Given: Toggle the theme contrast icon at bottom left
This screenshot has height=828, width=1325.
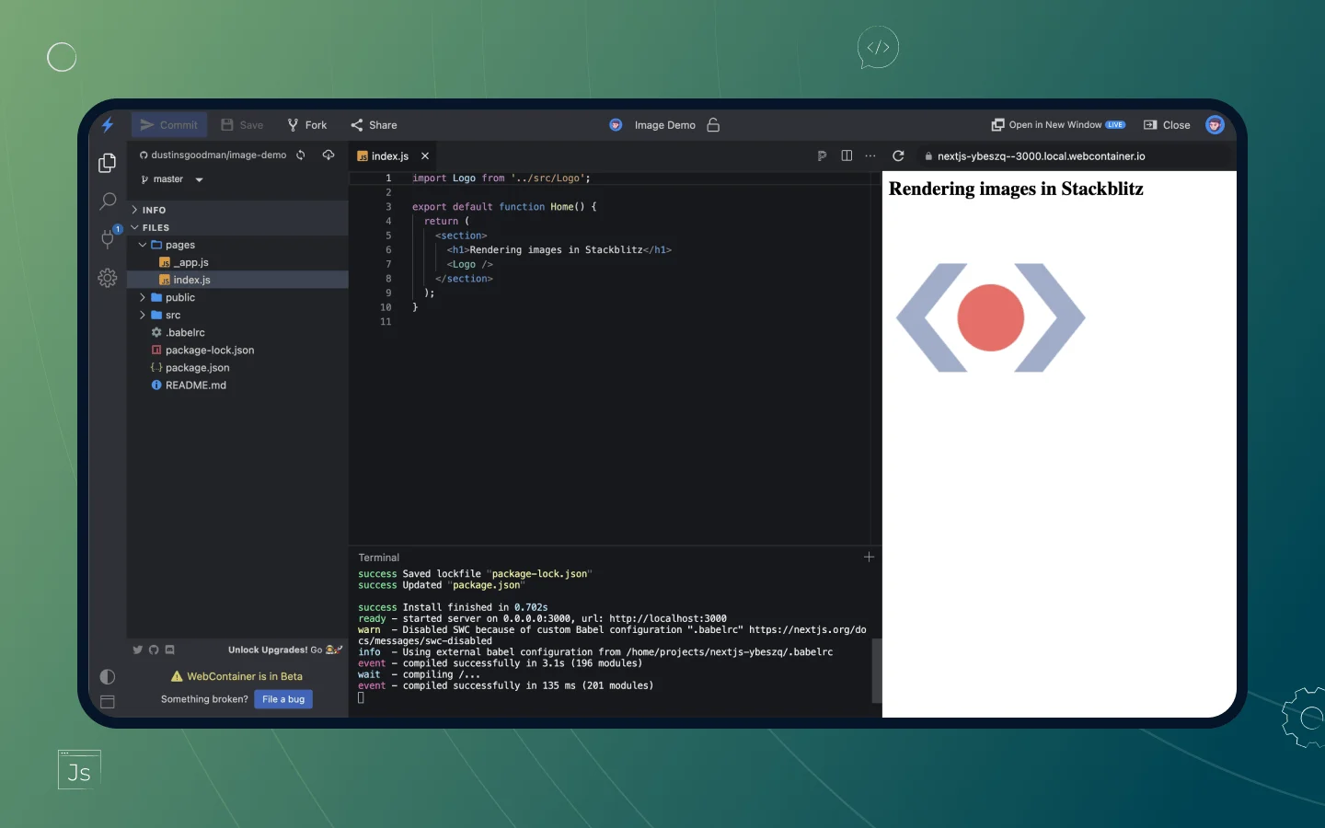Looking at the screenshot, I should (x=107, y=677).
